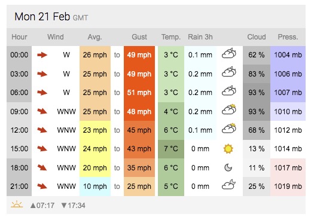The image size is (314, 217).
Task: Select the 7 °C temperature cell
Action: pyautogui.click(x=171, y=149)
